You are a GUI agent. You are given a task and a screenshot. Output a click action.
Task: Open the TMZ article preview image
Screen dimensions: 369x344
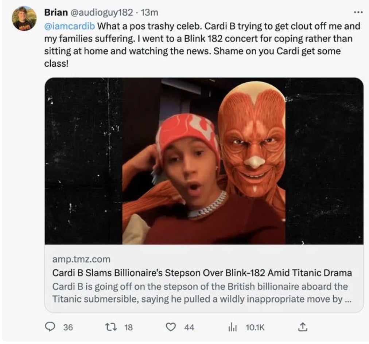[204, 161]
